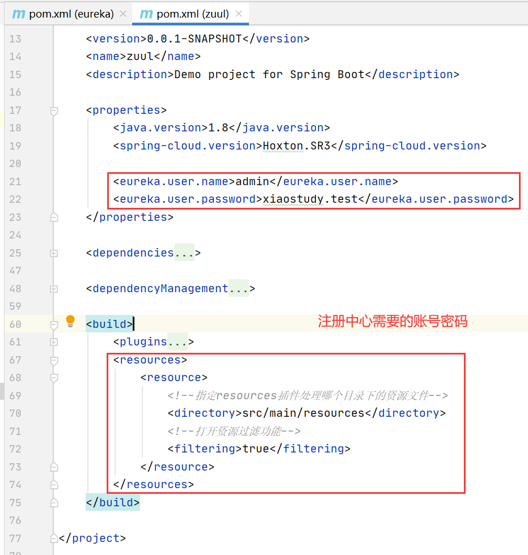Click the comment on line 69 about resources
This screenshot has width=528, height=555.
tap(308, 395)
